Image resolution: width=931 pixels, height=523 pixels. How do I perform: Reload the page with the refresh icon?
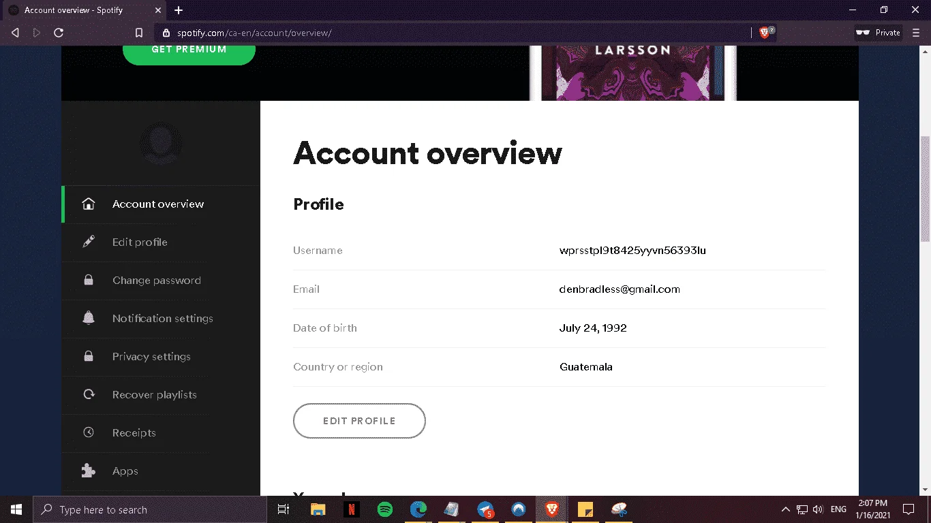[59, 33]
